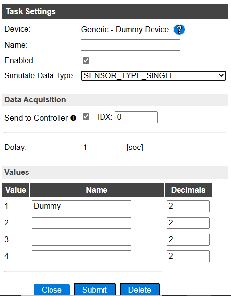Click the dropdown arrow on SENSOR_TYPE_SINGLE

[221, 75]
